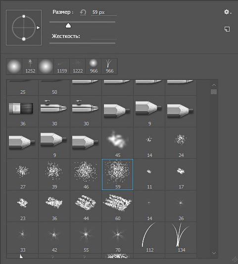
Task: Select the chalk brush size 23
Action: click(23, 206)
